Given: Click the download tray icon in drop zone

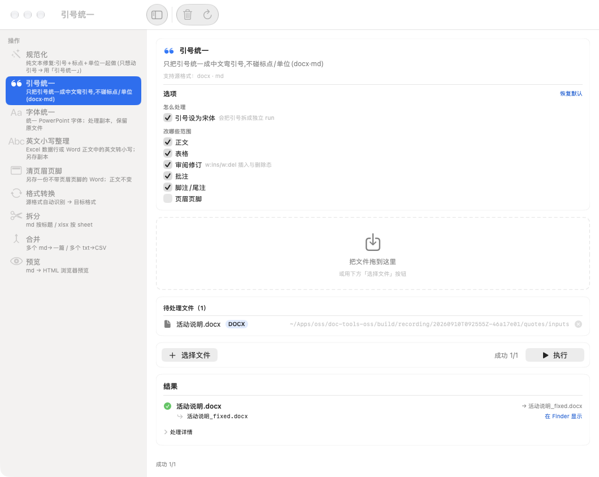Looking at the screenshot, I should (373, 242).
